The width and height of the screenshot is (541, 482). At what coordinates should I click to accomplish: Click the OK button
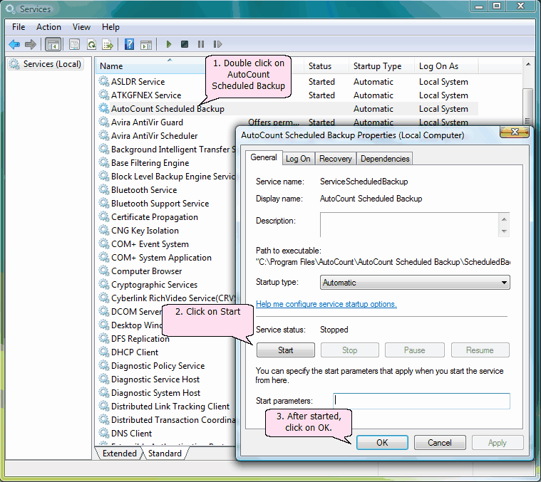point(382,442)
